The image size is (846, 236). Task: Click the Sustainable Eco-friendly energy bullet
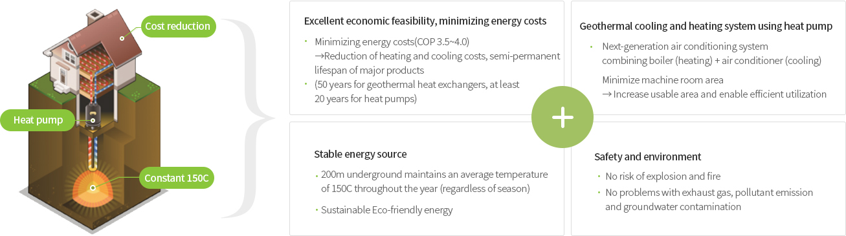click(386, 209)
